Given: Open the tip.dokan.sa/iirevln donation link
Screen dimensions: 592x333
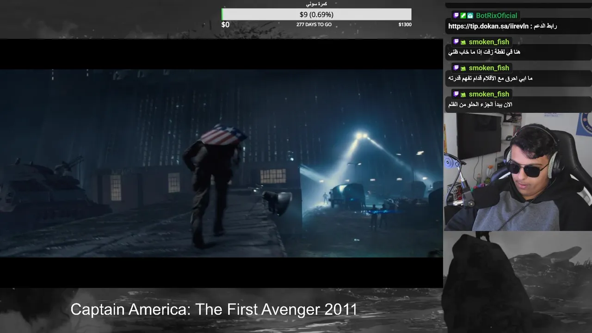Looking at the screenshot, I should (x=488, y=26).
